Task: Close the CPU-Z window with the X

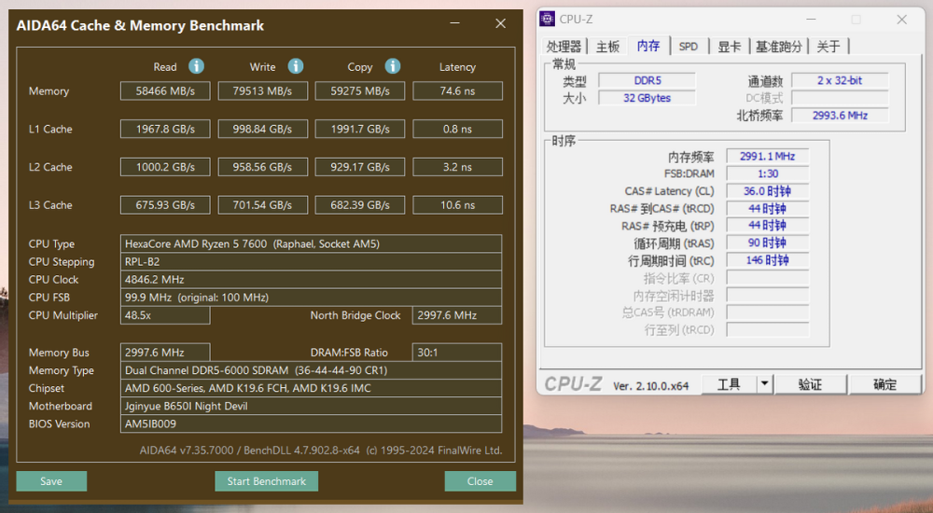Action: [x=902, y=19]
